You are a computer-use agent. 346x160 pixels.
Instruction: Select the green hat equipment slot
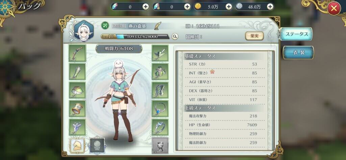tap(160, 53)
